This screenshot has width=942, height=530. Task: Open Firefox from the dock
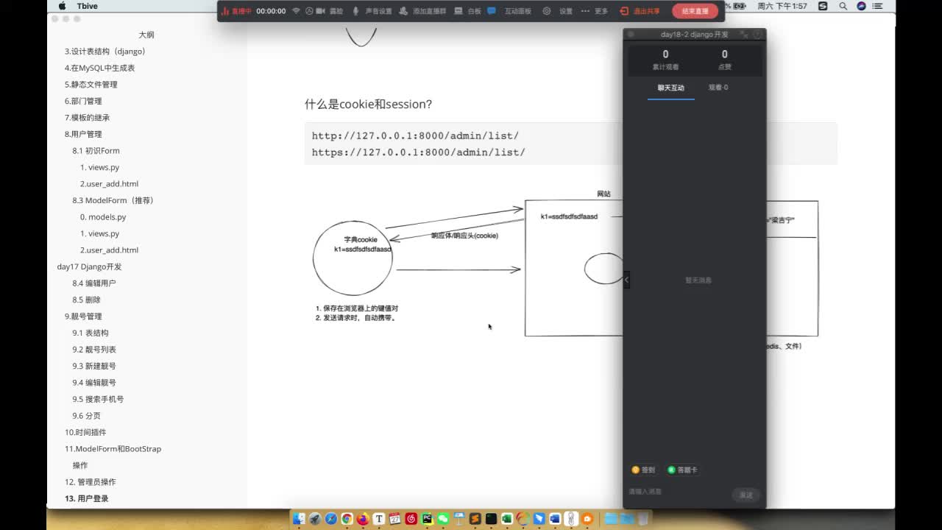tap(363, 519)
